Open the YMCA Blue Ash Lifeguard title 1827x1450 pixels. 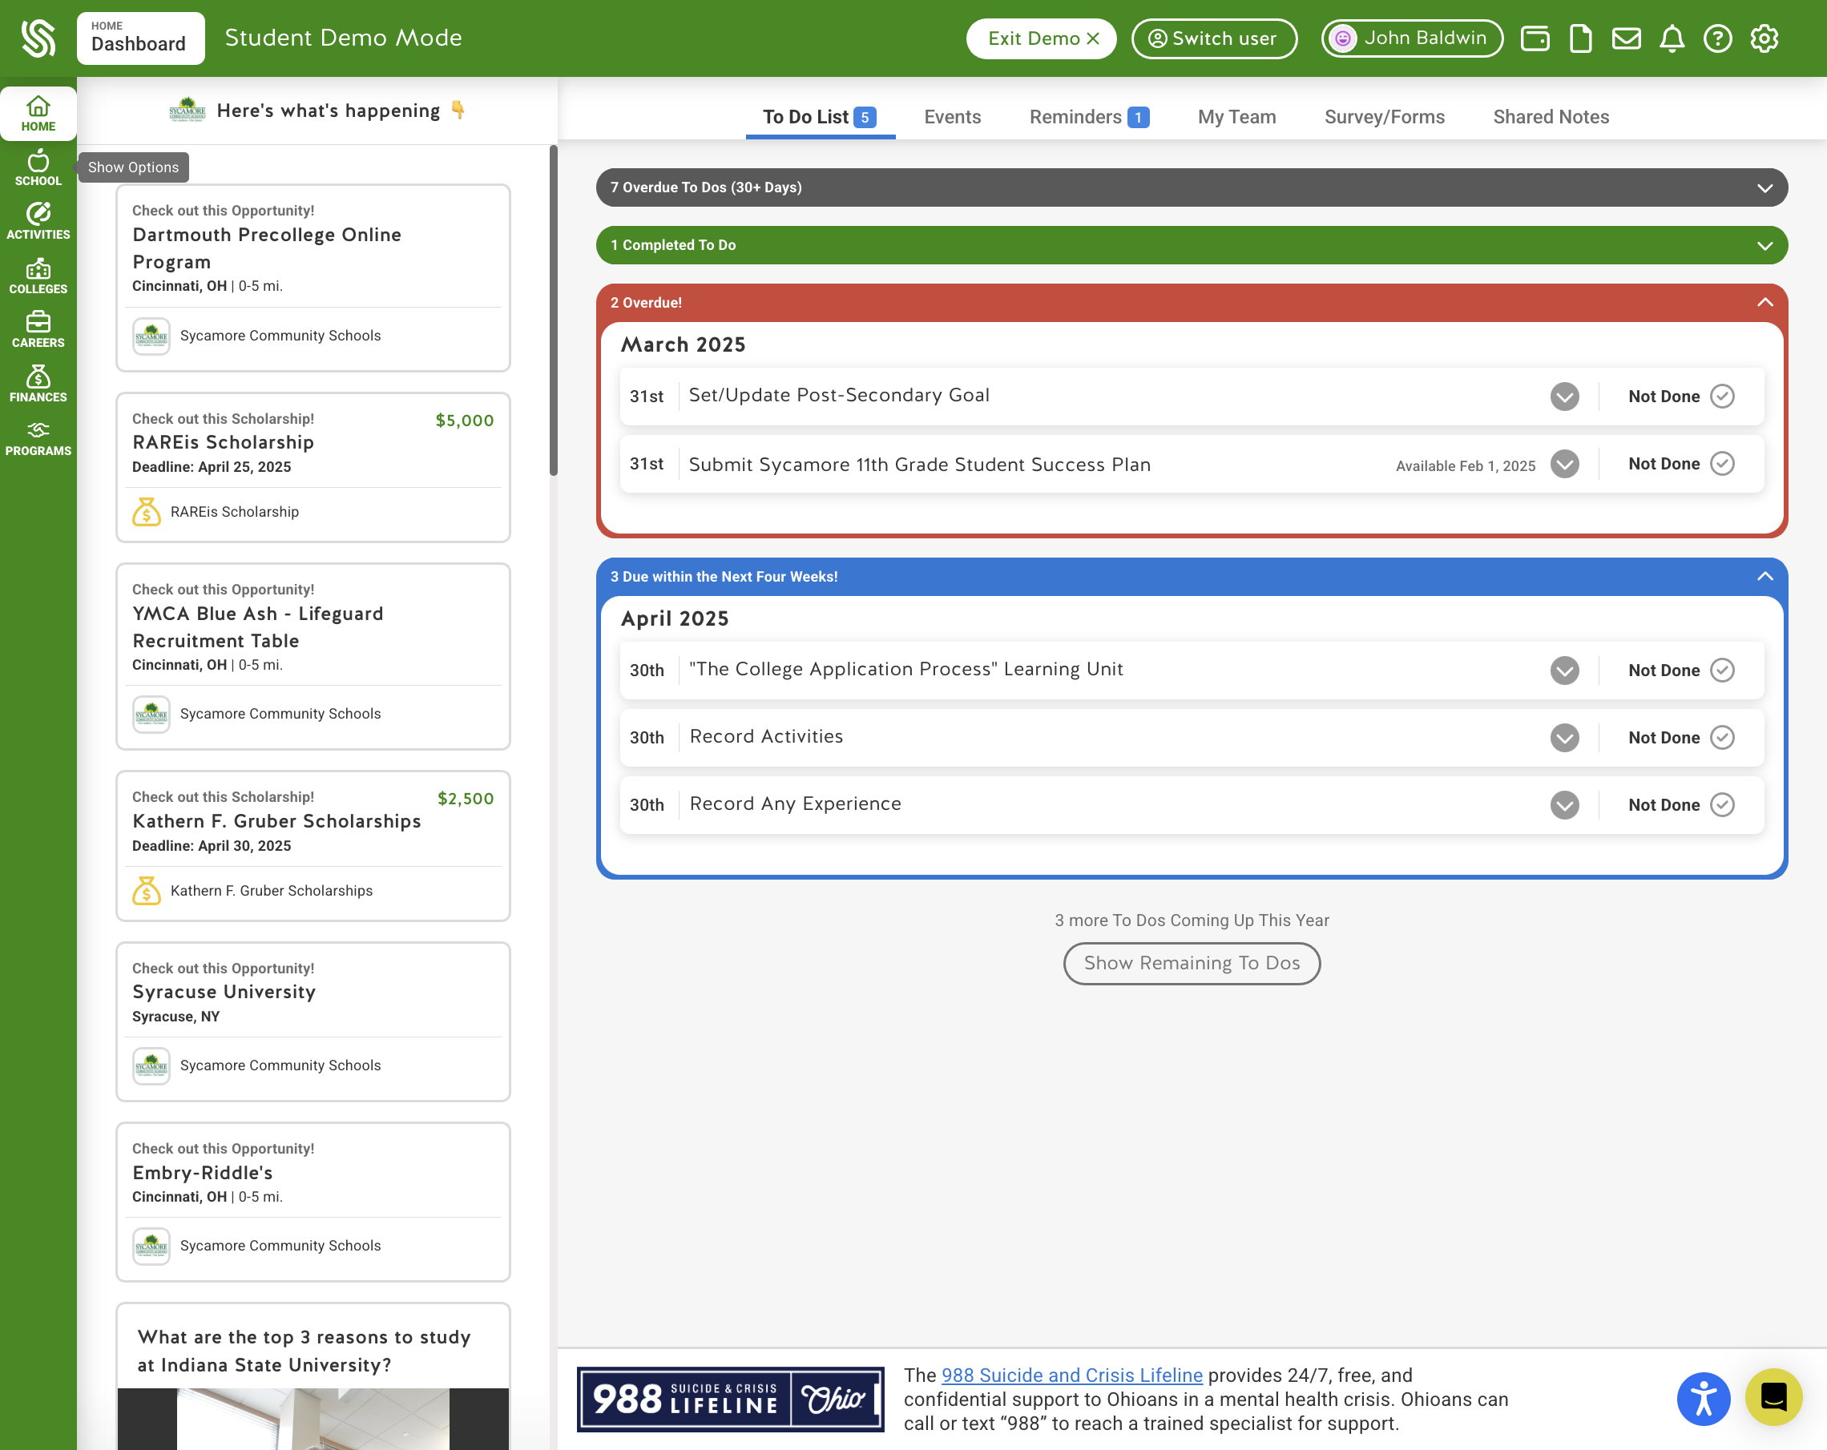click(257, 626)
